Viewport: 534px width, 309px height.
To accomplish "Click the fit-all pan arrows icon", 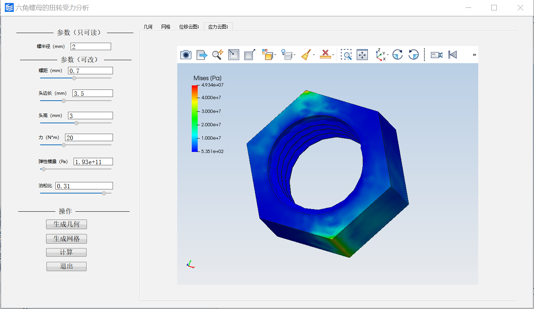I will pyautogui.click(x=362, y=55).
